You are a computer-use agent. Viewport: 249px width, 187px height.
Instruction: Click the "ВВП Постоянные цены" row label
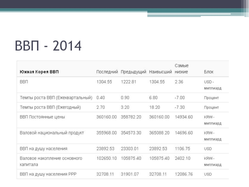42,117
